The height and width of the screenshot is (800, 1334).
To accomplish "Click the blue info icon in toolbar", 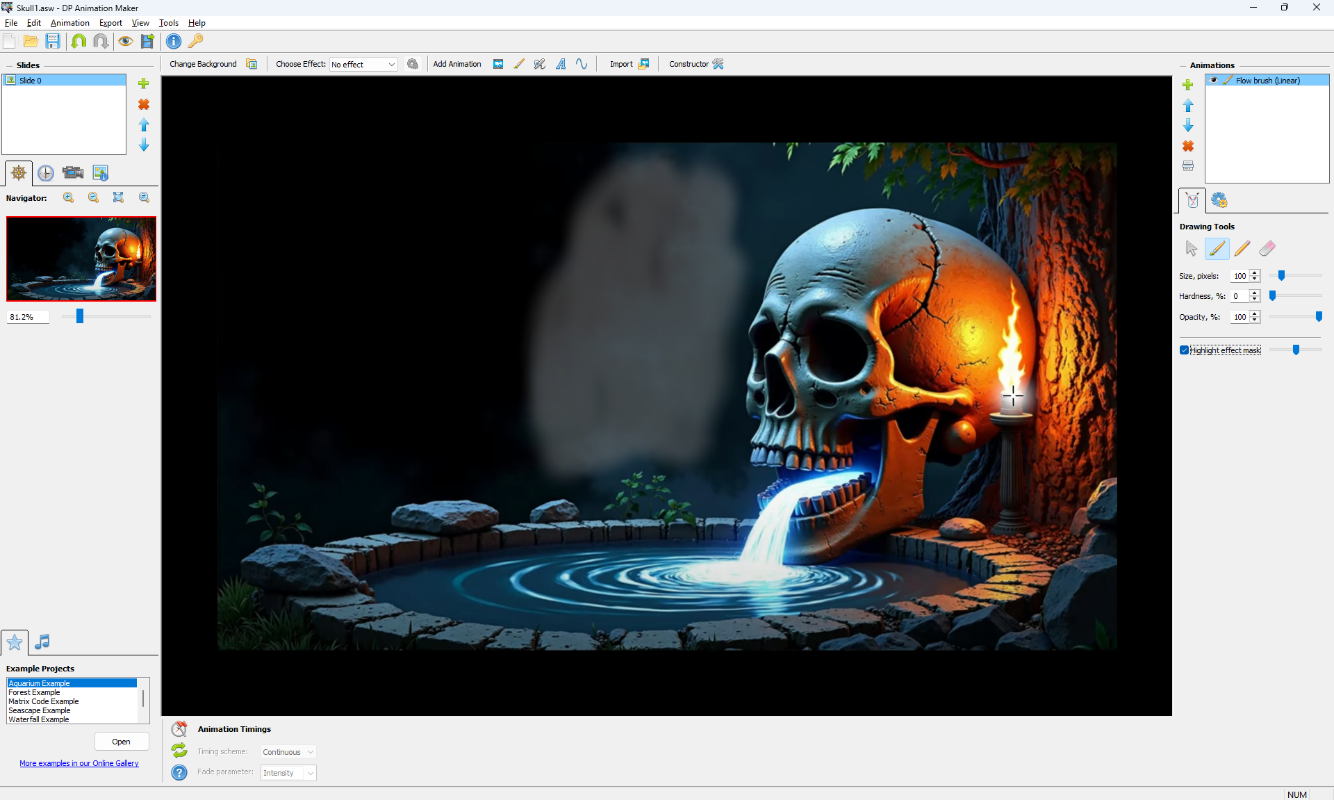I will coord(174,42).
